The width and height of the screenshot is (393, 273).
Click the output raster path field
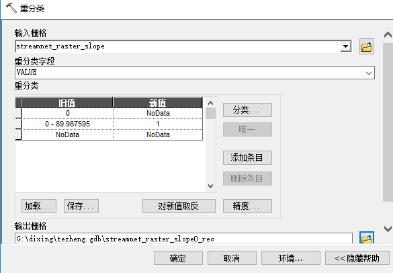(x=183, y=239)
